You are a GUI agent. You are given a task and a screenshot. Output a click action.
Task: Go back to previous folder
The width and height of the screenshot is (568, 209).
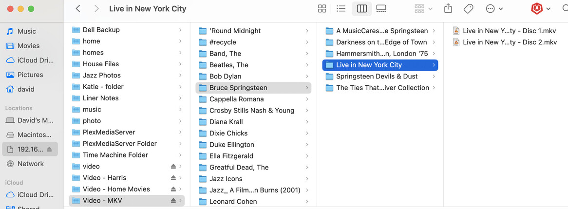click(78, 9)
